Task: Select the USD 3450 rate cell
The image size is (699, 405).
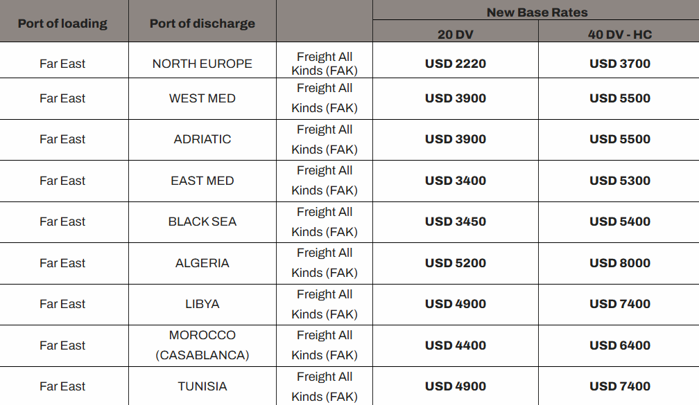Action: (455, 222)
